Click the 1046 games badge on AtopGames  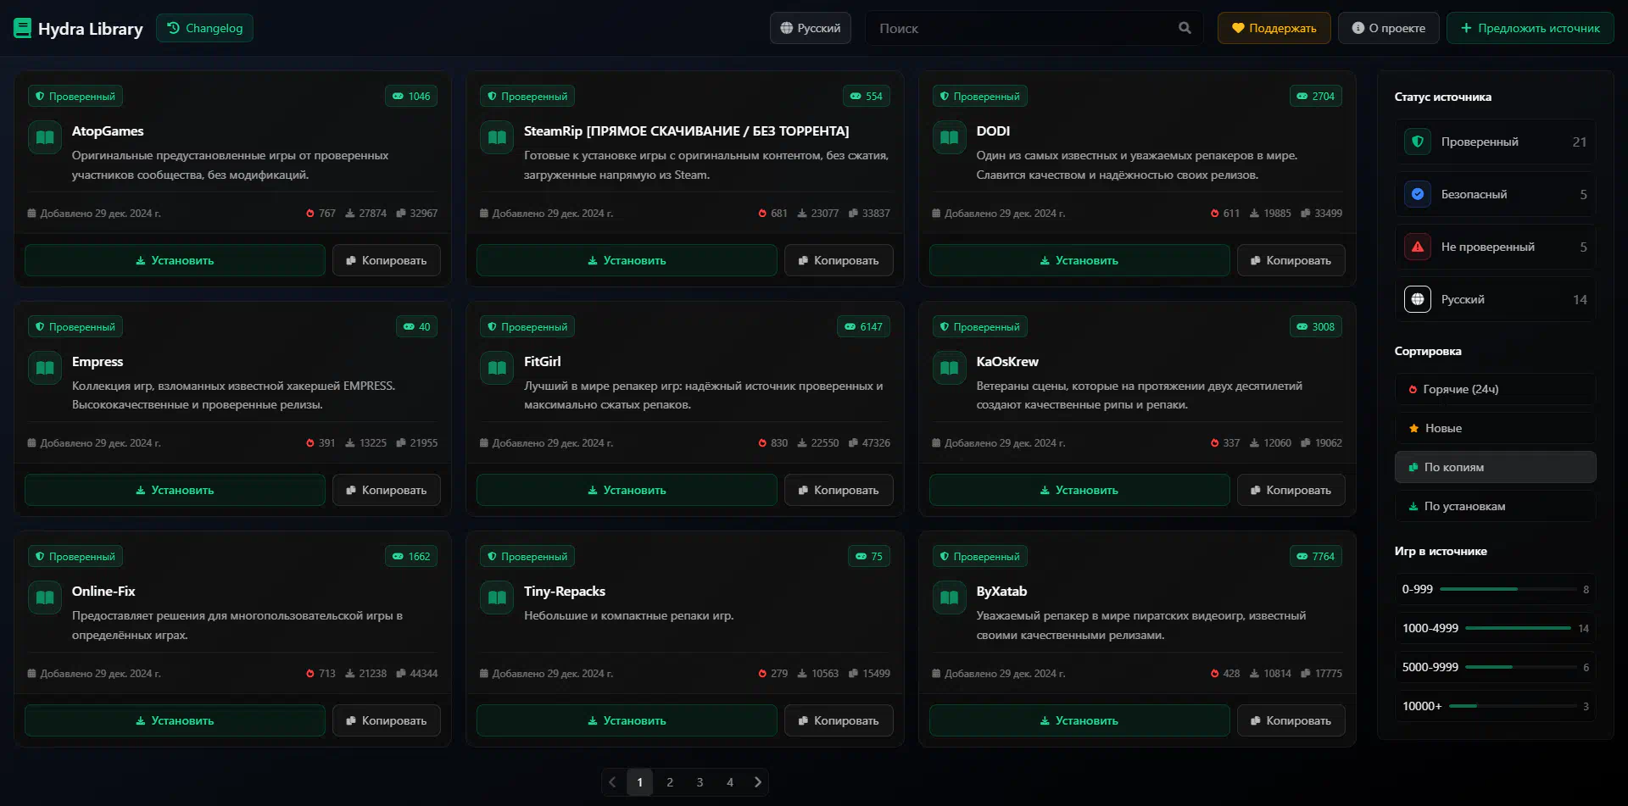(411, 96)
